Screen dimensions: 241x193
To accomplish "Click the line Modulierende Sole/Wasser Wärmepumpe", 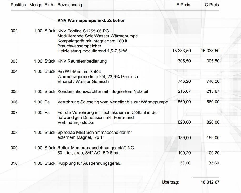I will [x=98, y=36].
